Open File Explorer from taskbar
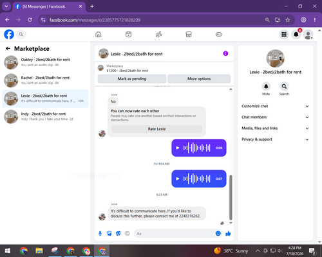322x257 pixels. [x=39, y=251]
